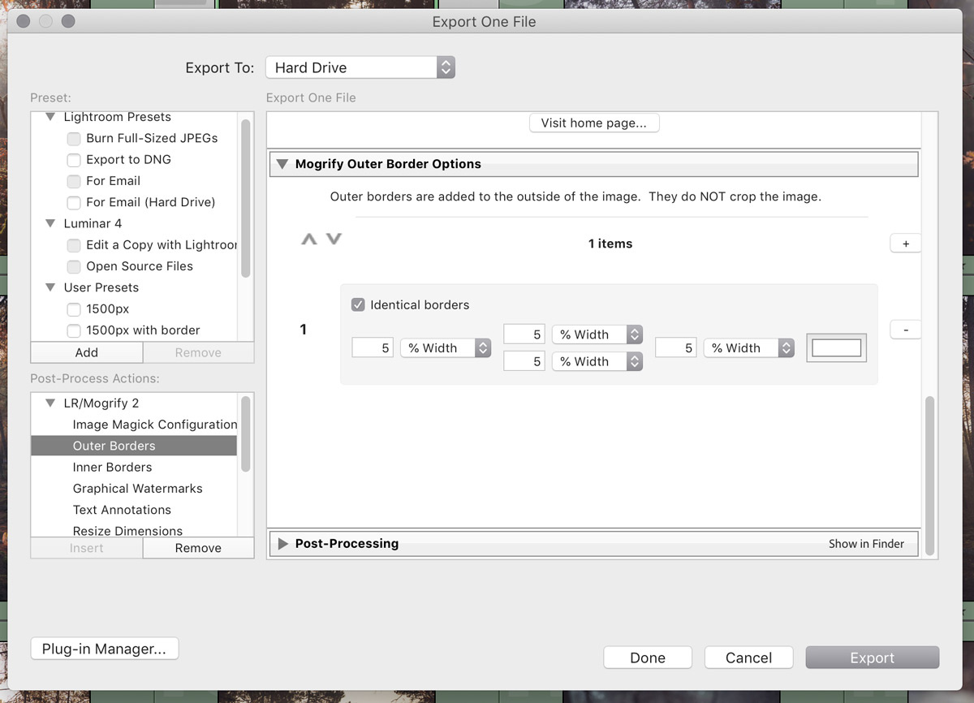Click the Post-Process Actions list scrollbar

pyautogui.click(x=246, y=433)
